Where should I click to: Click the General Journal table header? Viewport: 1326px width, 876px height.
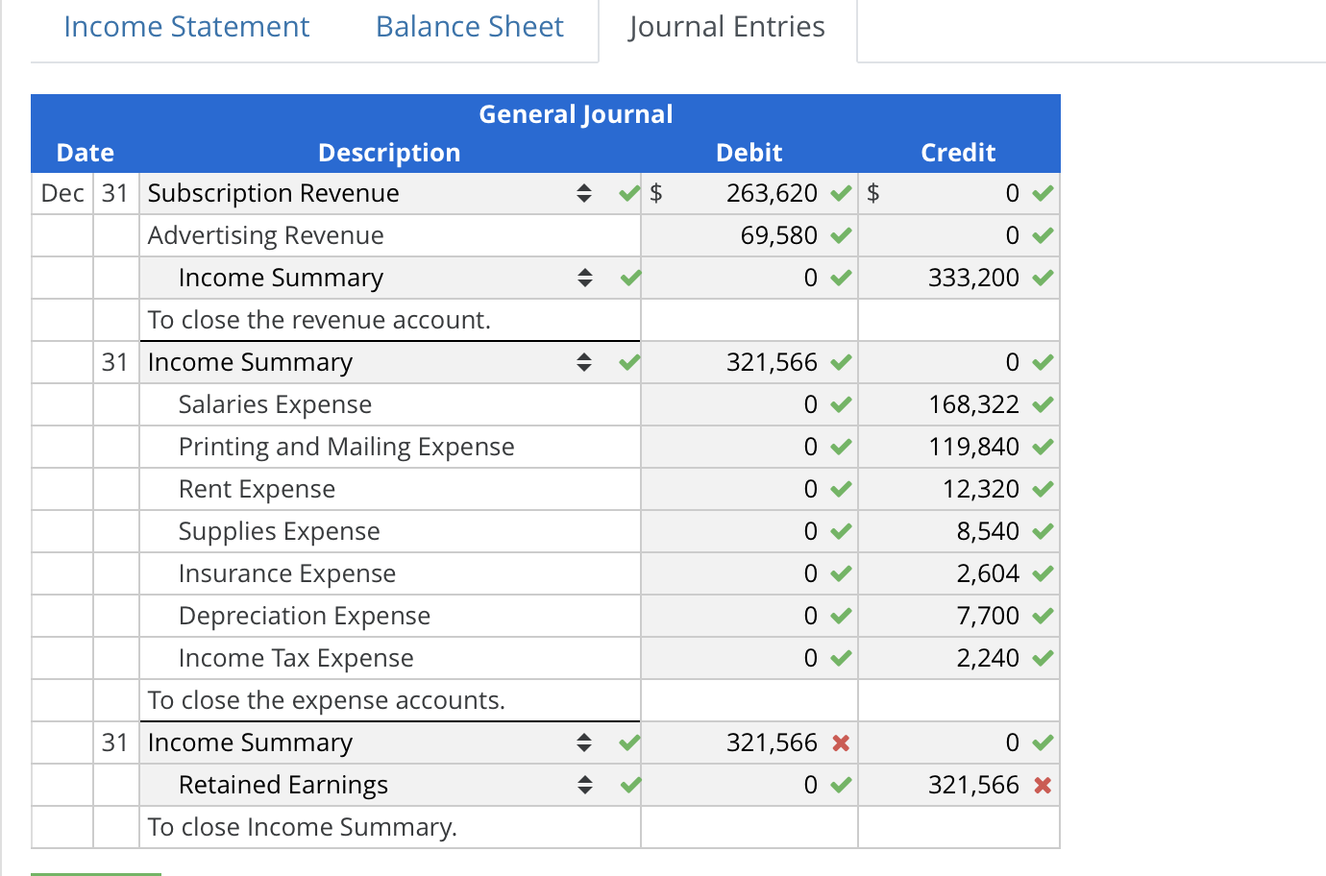coord(576,114)
